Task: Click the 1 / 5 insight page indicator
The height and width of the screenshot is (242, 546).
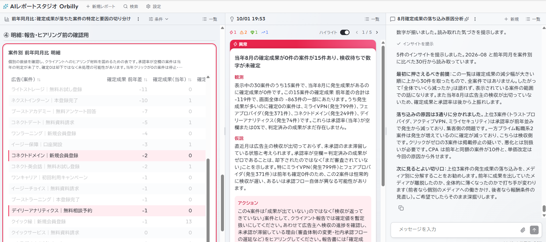Action: point(367,32)
